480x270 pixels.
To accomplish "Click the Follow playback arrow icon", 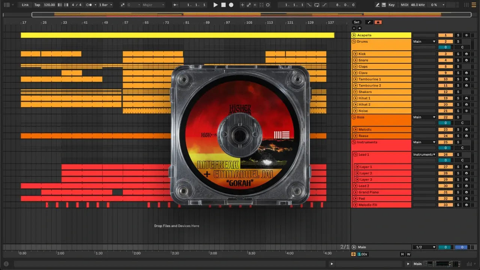I will (x=175, y=5).
